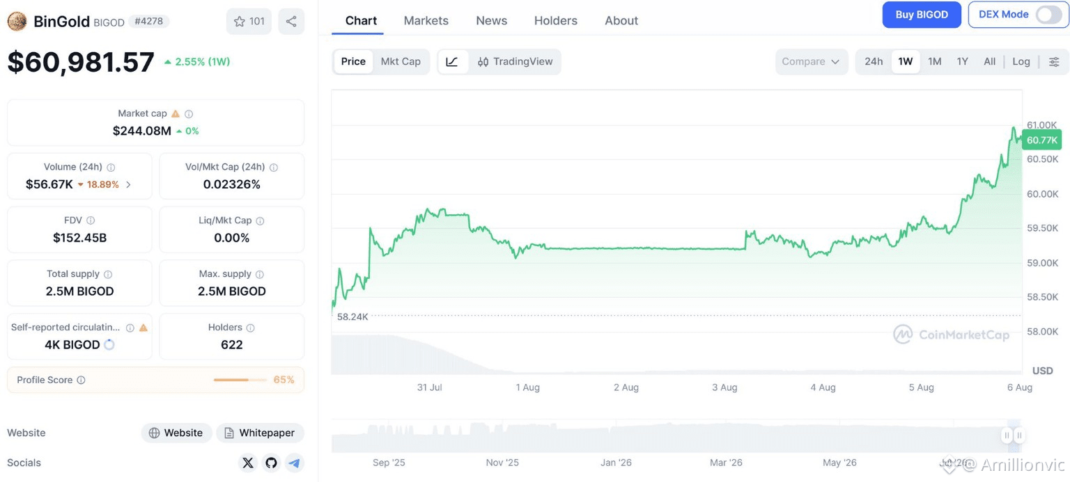Add BinGold to watchlist with star button
The height and width of the screenshot is (482, 1070).
coord(249,22)
